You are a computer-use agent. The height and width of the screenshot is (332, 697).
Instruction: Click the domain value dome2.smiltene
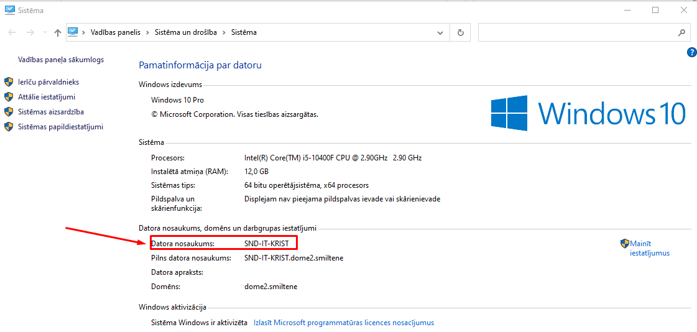[x=270, y=287]
